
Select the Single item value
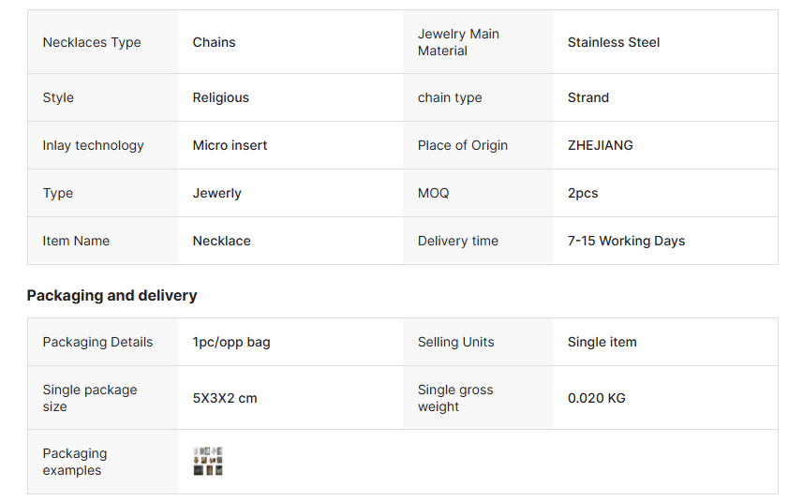coord(602,342)
